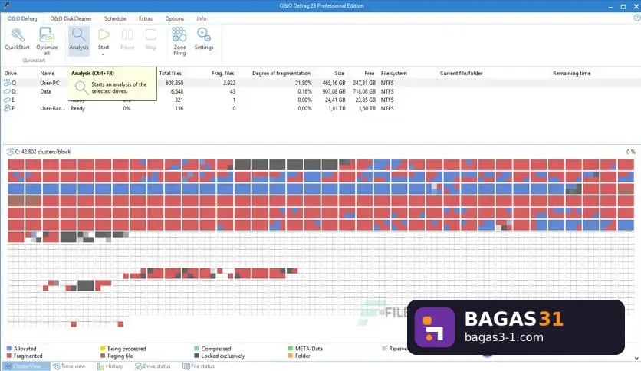Expand the Start button dropdown arrow
This screenshot has height=371, width=641.
(x=104, y=54)
